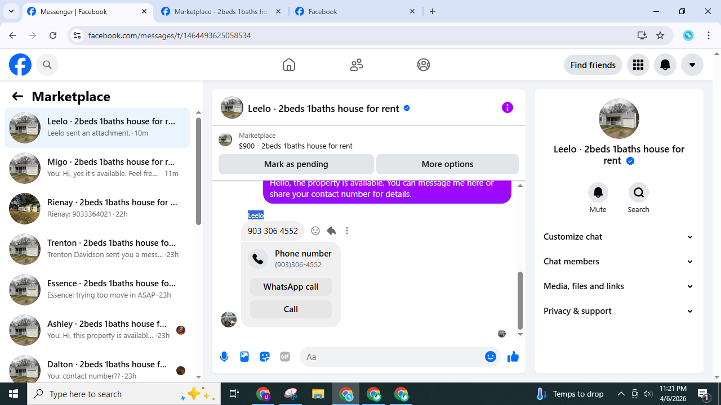The width and height of the screenshot is (721, 405).
Task: Open tab search dropdown in Chrome
Action: click(x=11, y=11)
